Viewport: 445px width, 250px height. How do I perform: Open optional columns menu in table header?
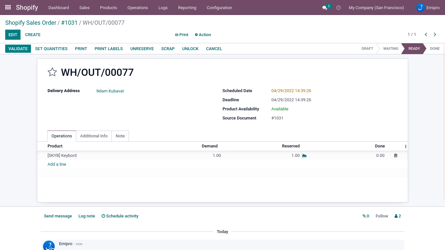coord(406,146)
